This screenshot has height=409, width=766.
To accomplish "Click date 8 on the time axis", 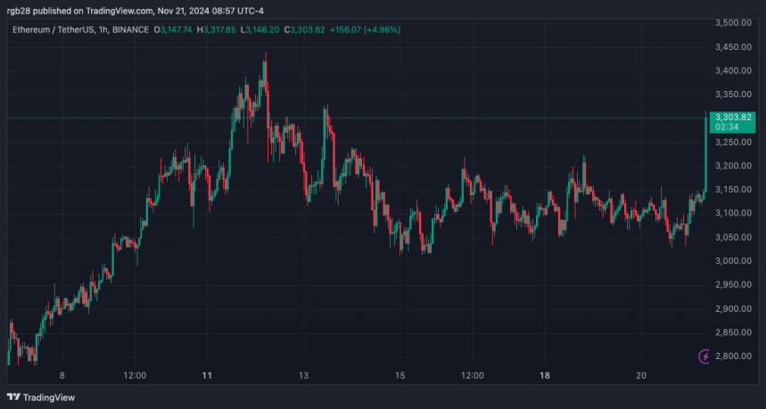I will [62, 376].
